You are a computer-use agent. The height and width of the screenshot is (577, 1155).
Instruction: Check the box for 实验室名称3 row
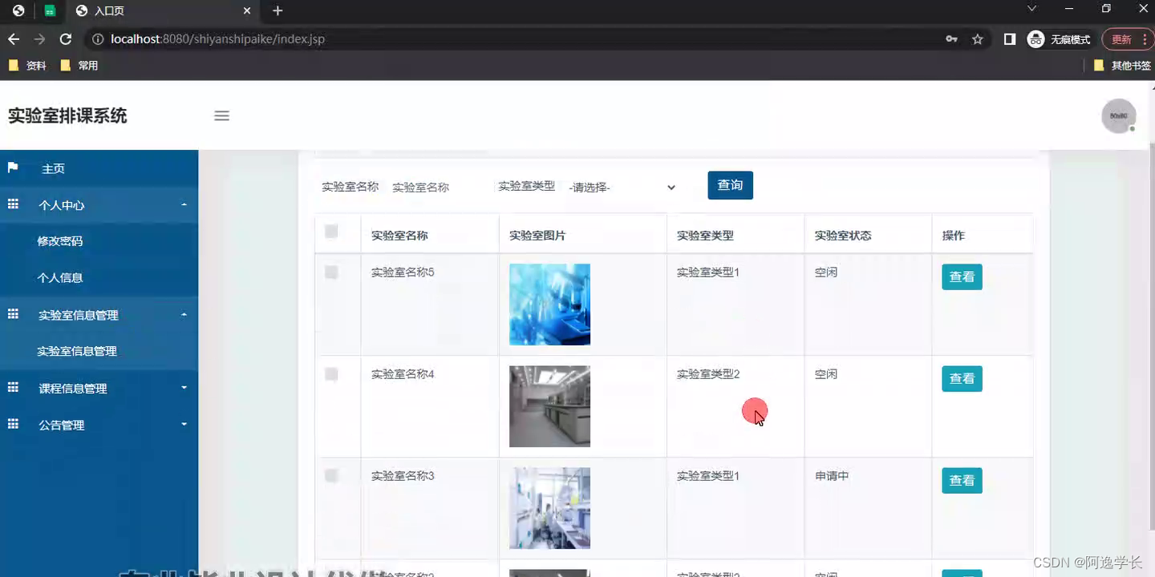(x=331, y=476)
